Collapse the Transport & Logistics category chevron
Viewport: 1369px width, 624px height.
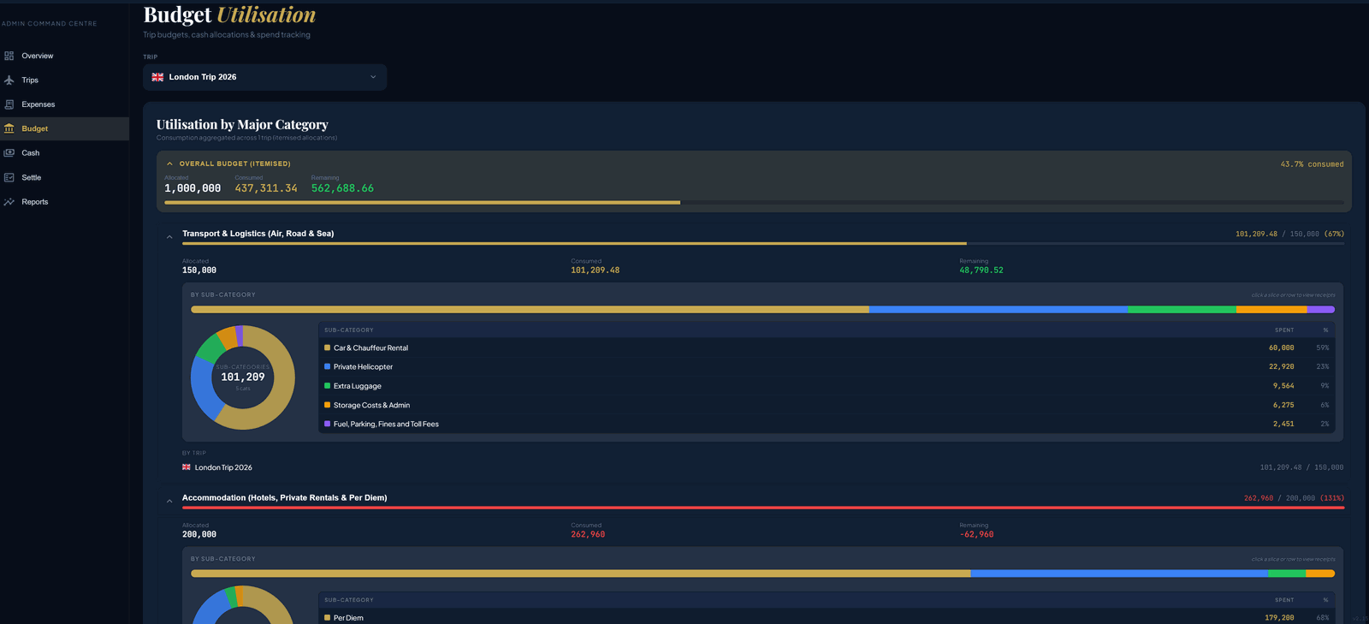(x=169, y=237)
